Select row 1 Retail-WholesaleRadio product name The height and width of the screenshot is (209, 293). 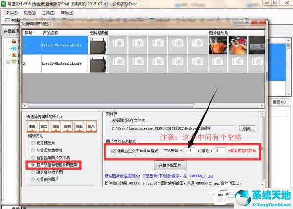tap(62, 45)
